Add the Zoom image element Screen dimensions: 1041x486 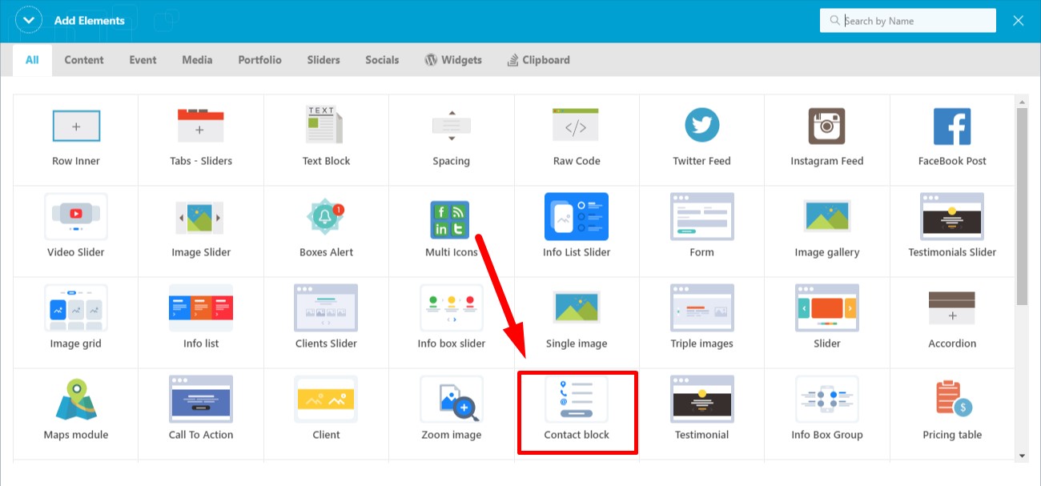tap(451, 410)
